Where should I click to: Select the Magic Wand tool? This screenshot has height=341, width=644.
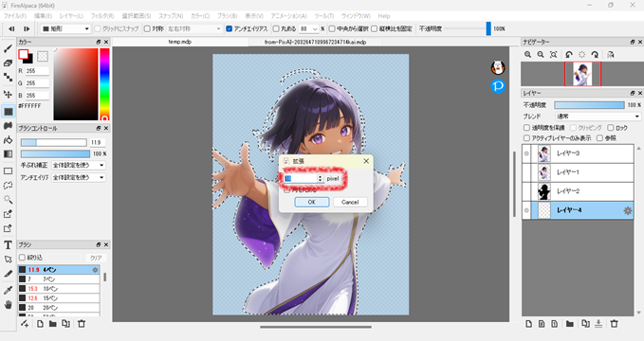pos(8,200)
